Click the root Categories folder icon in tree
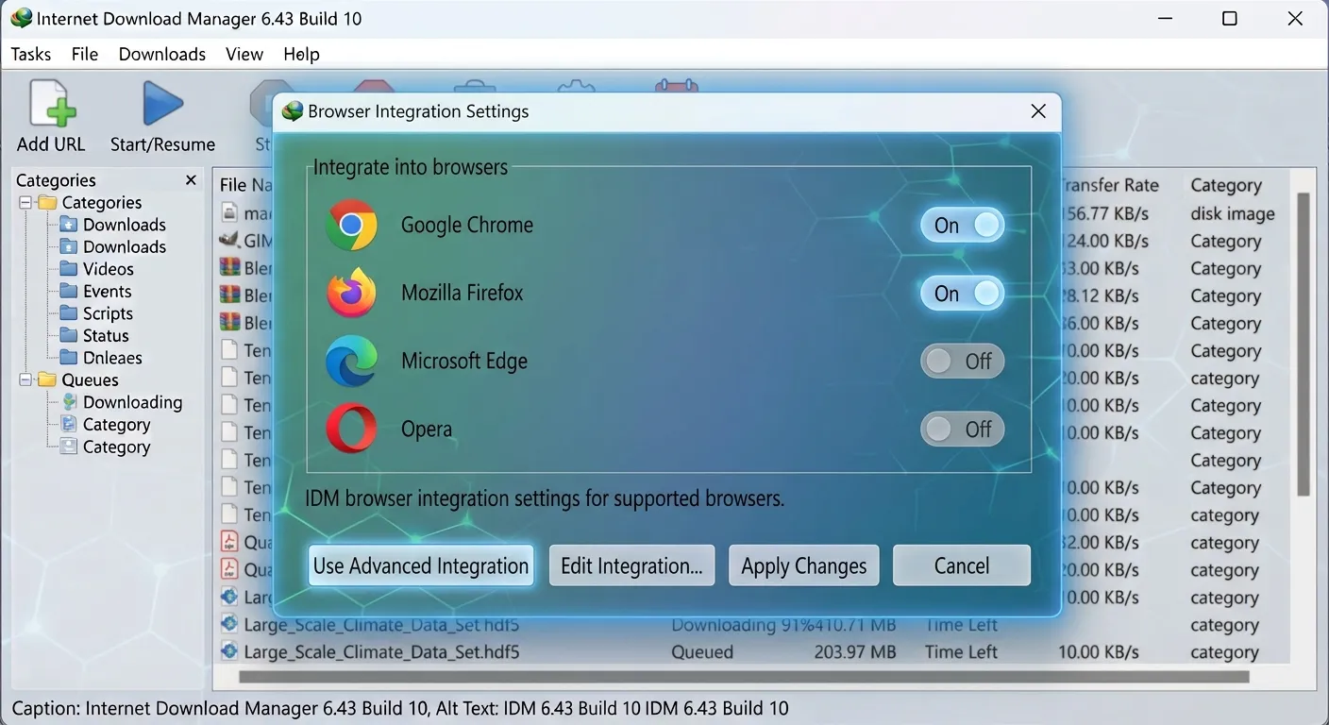This screenshot has height=725, width=1329. coord(47,203)
